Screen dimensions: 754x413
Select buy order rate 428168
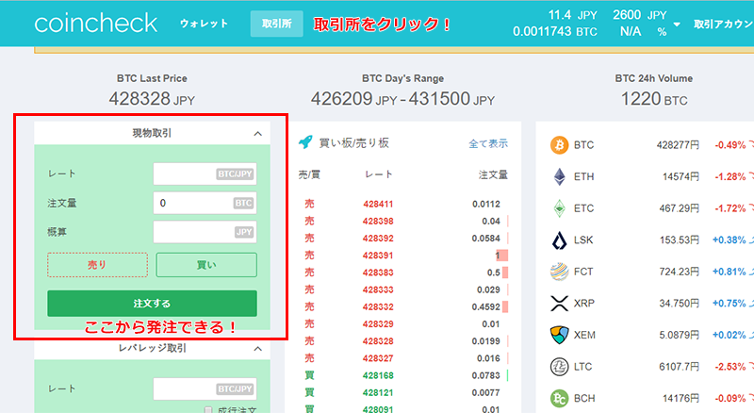point(378,375)
